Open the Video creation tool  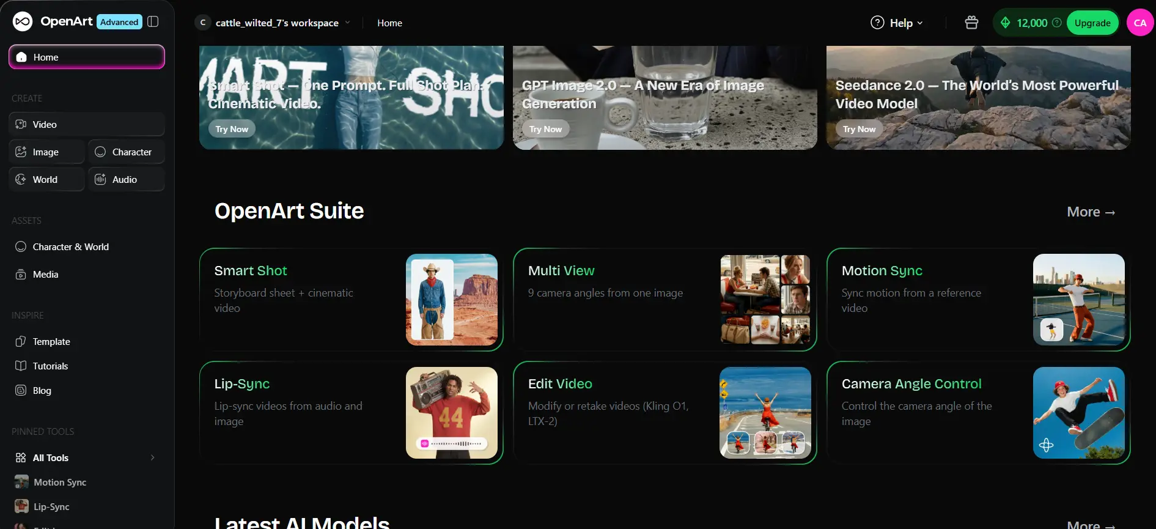point(87,124)
